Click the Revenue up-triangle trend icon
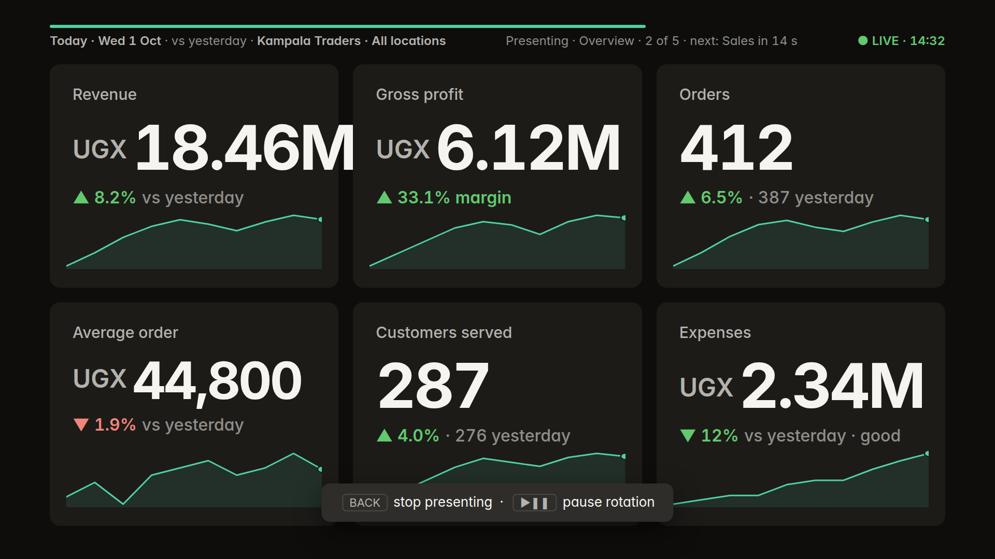Image resolution: width=995 pixels, height=559 pixels. click(81, 197)
